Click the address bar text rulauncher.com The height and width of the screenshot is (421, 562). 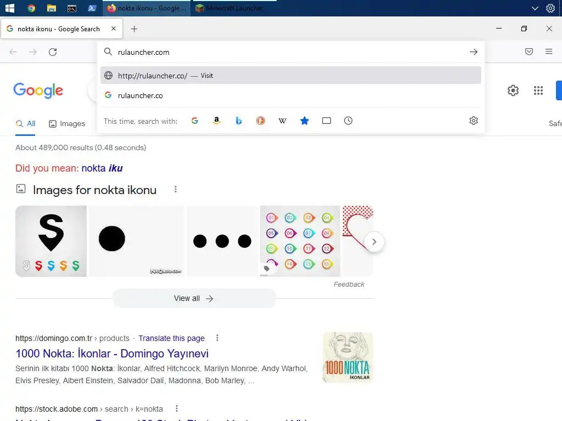coord(143,52)
